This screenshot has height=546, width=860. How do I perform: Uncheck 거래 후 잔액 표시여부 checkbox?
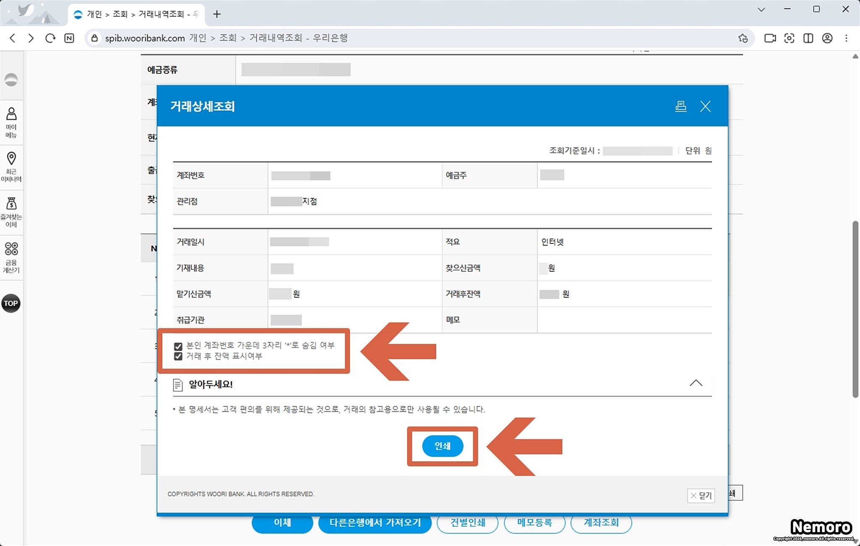[x=178, y=356]
